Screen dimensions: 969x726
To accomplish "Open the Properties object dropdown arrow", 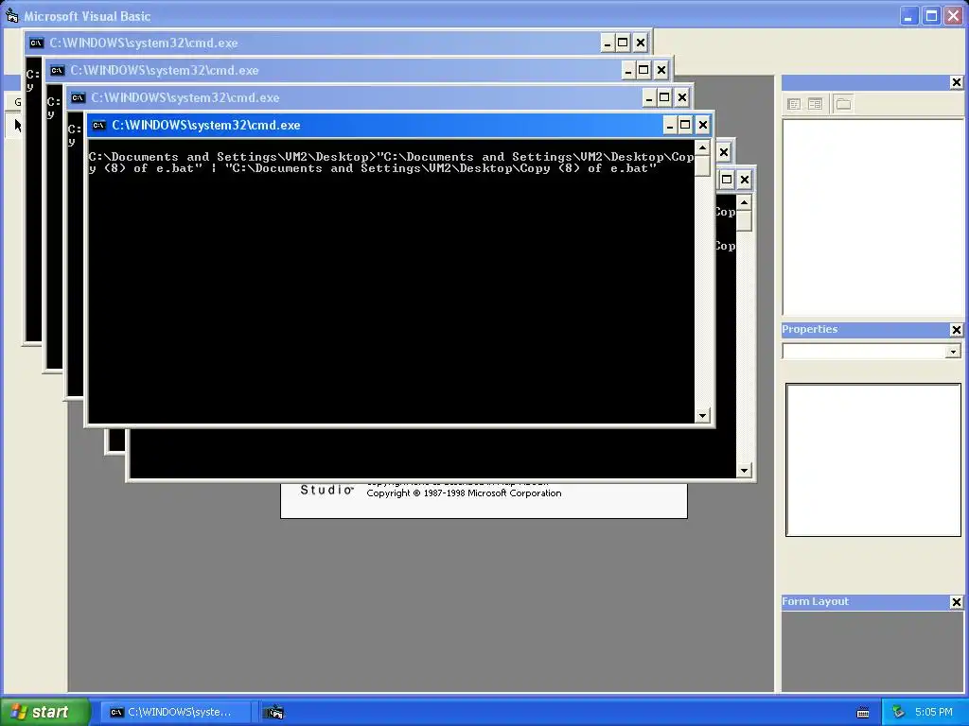I will tap(953, 352).
